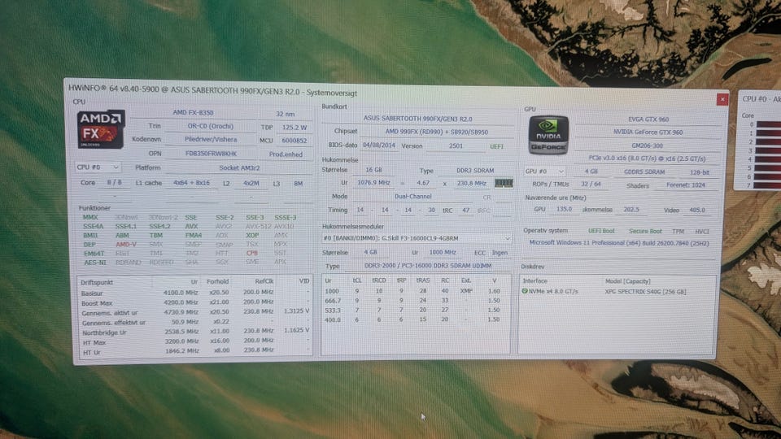Click the 1.3125 V VID value
Image resolution: width=781 pixels, height=439 pixels.
[x=296, y=311]
